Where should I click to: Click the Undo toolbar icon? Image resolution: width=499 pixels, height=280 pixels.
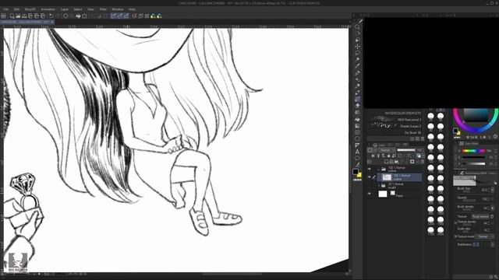click(x=51, y=16)
